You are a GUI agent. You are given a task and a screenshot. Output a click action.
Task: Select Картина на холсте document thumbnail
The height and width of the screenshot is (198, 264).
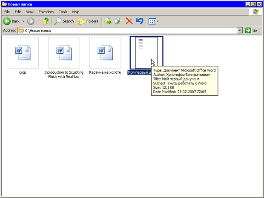click(x=105, y=53)
